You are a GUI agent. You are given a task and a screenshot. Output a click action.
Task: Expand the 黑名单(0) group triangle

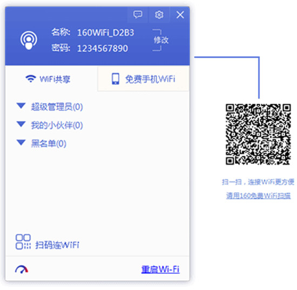tap(21, 143)
